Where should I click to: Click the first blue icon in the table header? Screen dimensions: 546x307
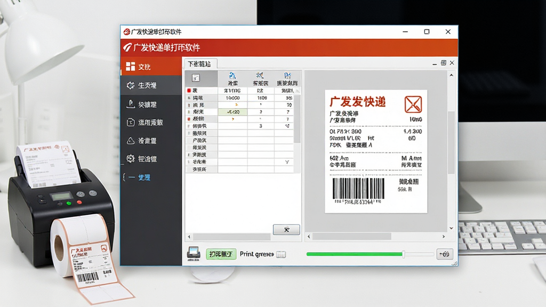[x=232, y=75]
